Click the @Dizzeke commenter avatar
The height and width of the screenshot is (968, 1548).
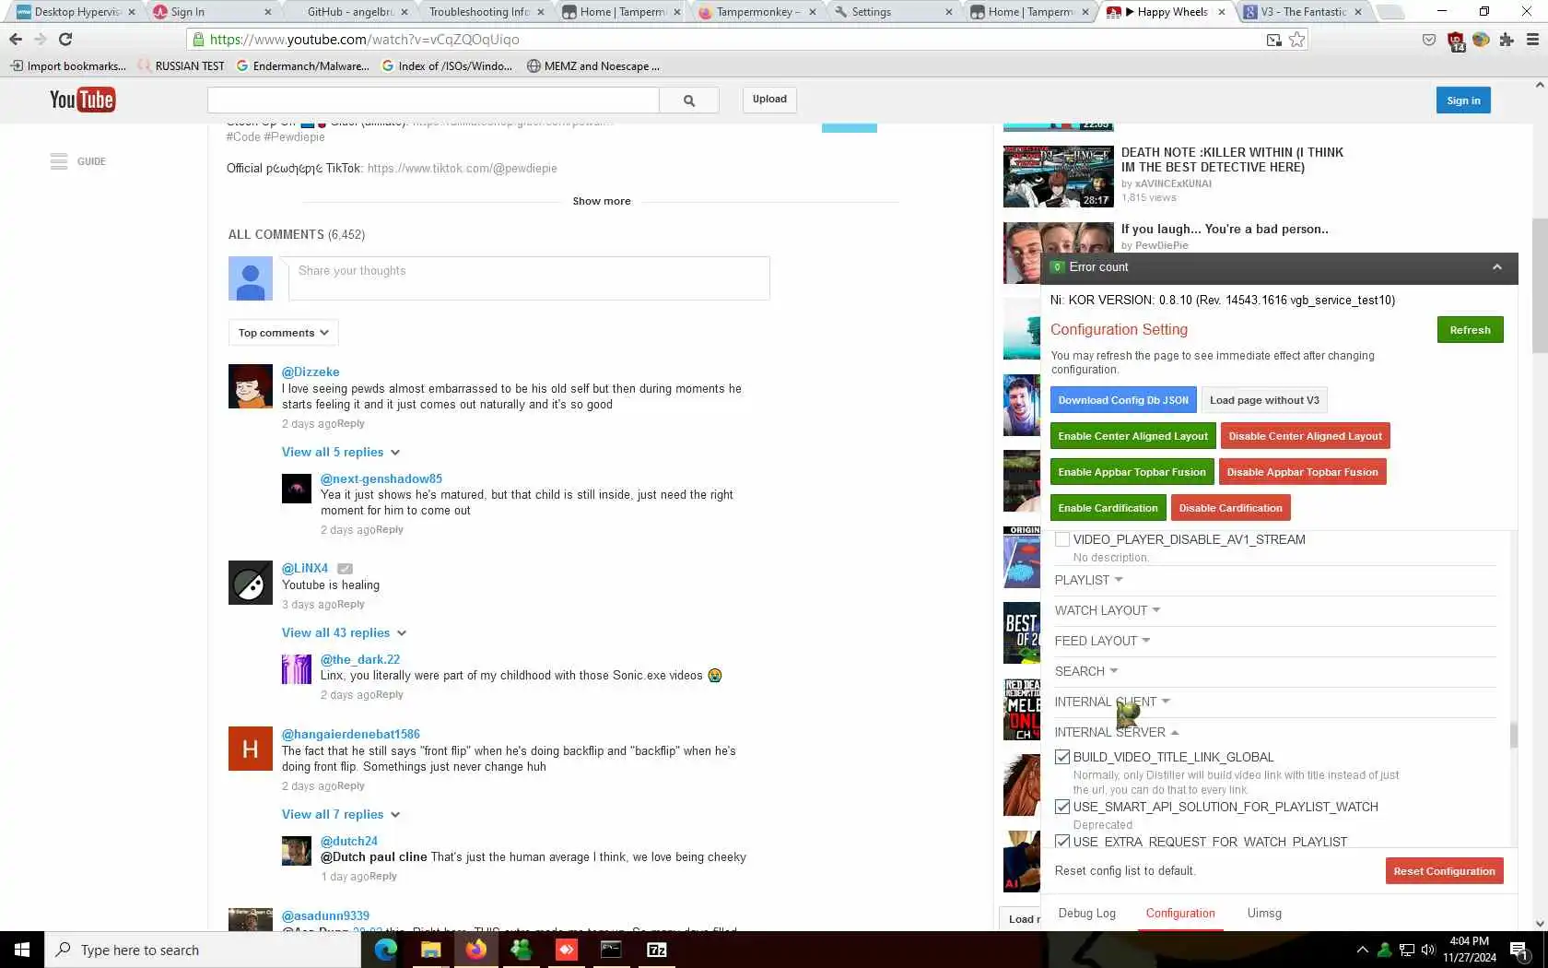251,386
